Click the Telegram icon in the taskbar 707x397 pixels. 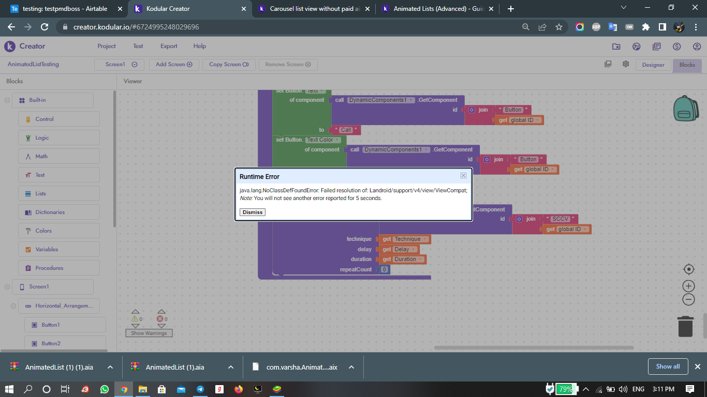point(200,389)
